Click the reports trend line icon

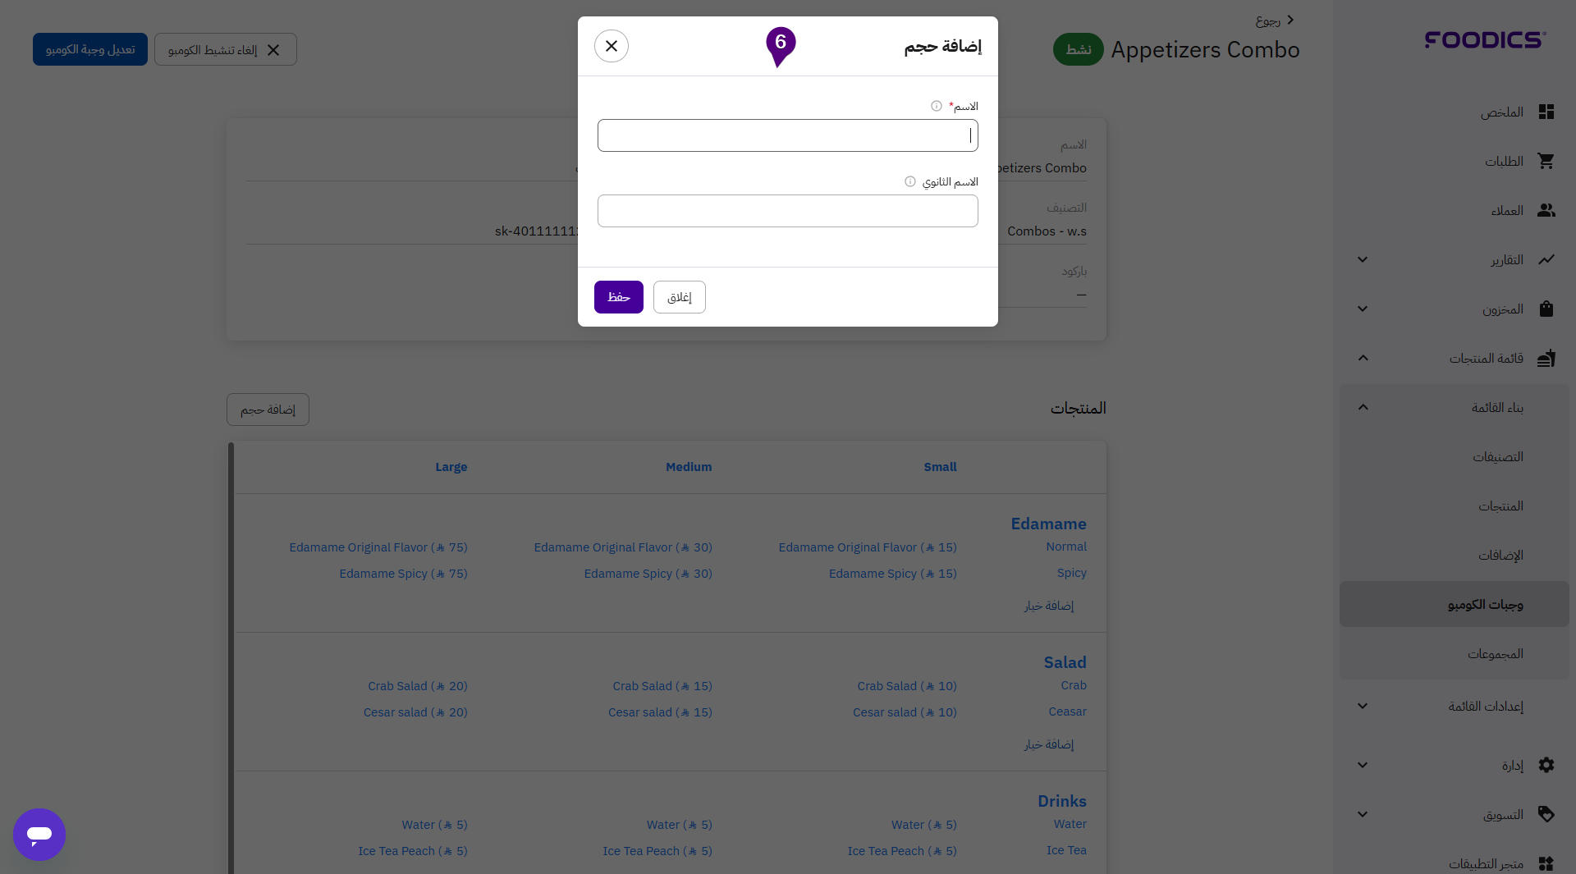(x=1546, y=259)
